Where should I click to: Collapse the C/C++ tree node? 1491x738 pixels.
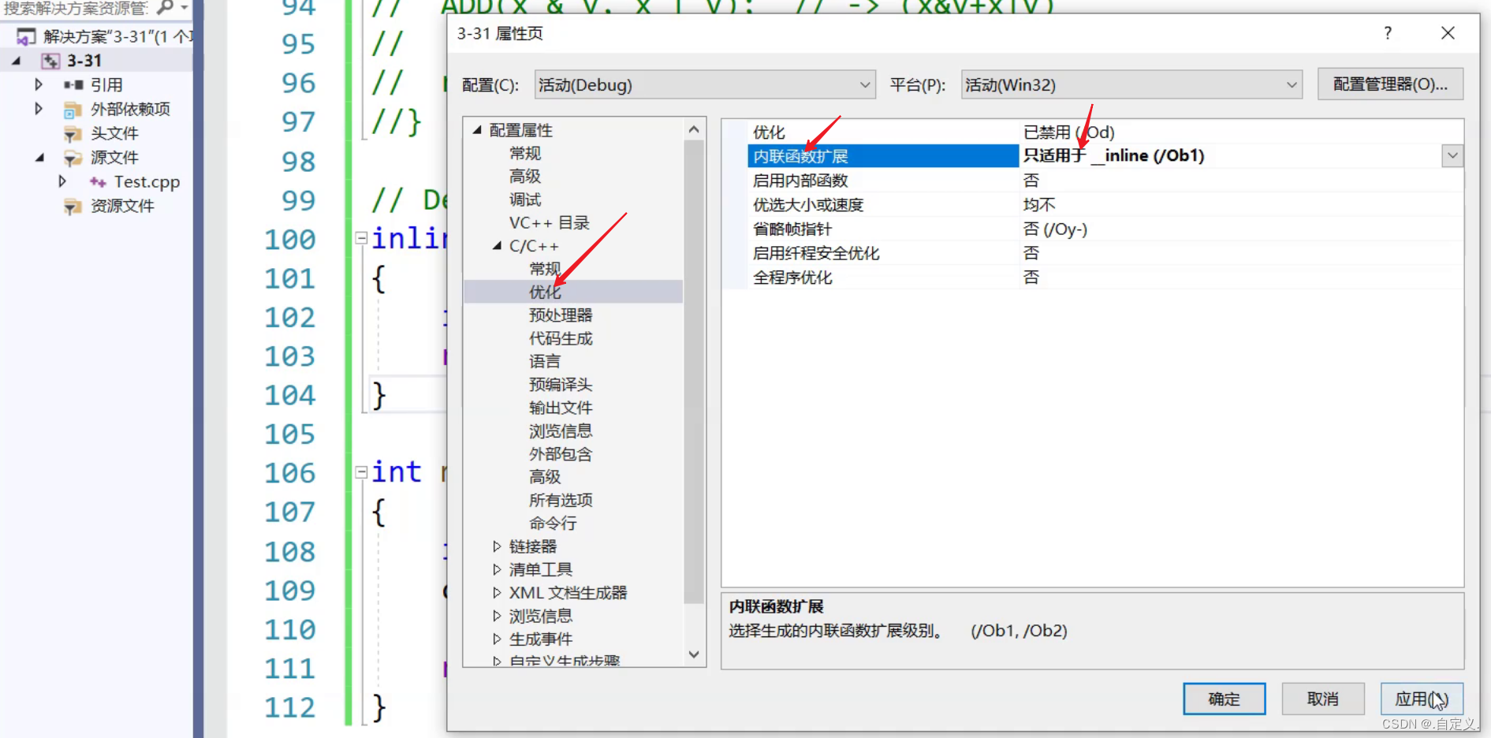(x=497, y=246)
